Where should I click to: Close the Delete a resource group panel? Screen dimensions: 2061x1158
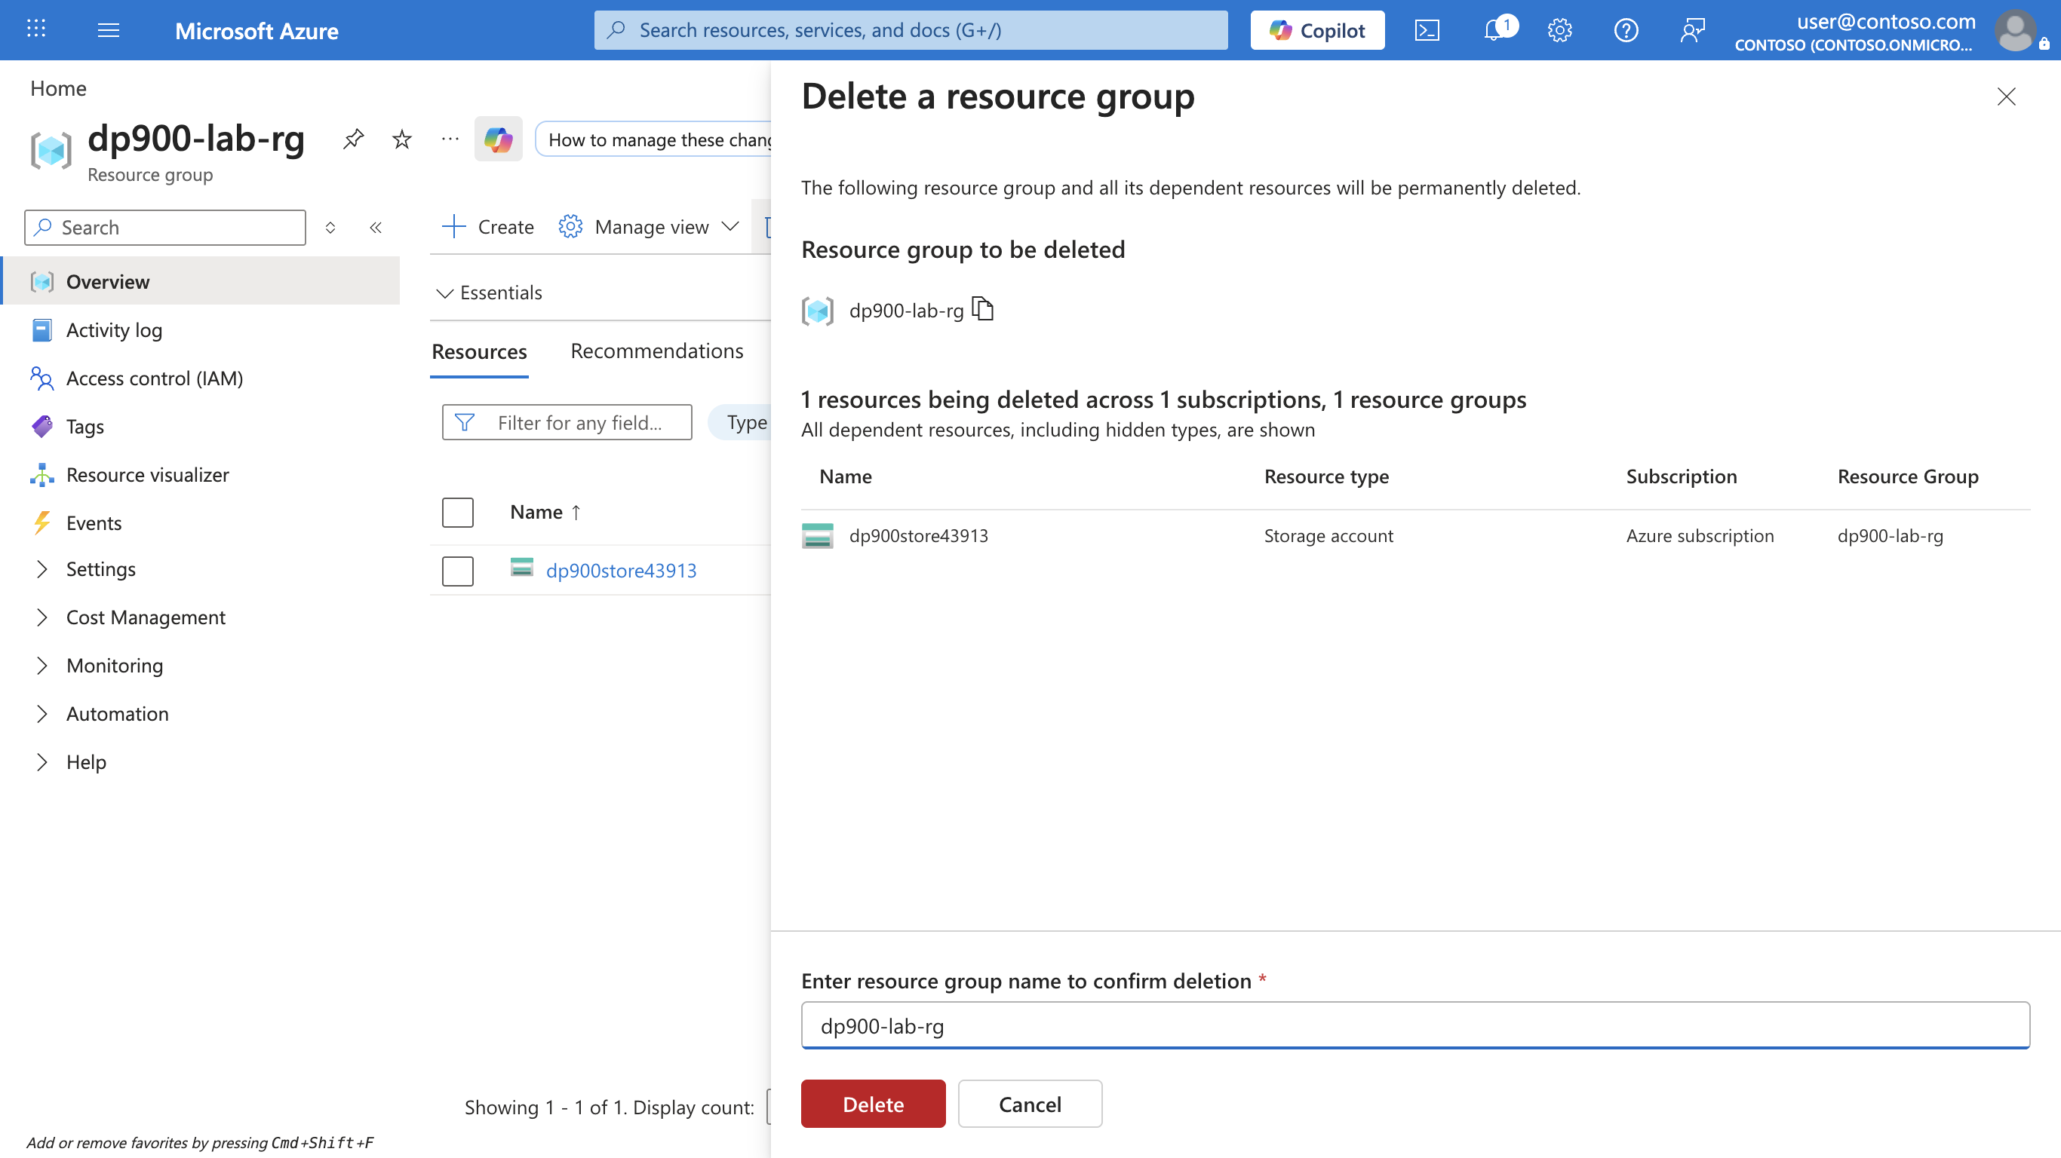pyautogui.click(x=2006, y=96)
